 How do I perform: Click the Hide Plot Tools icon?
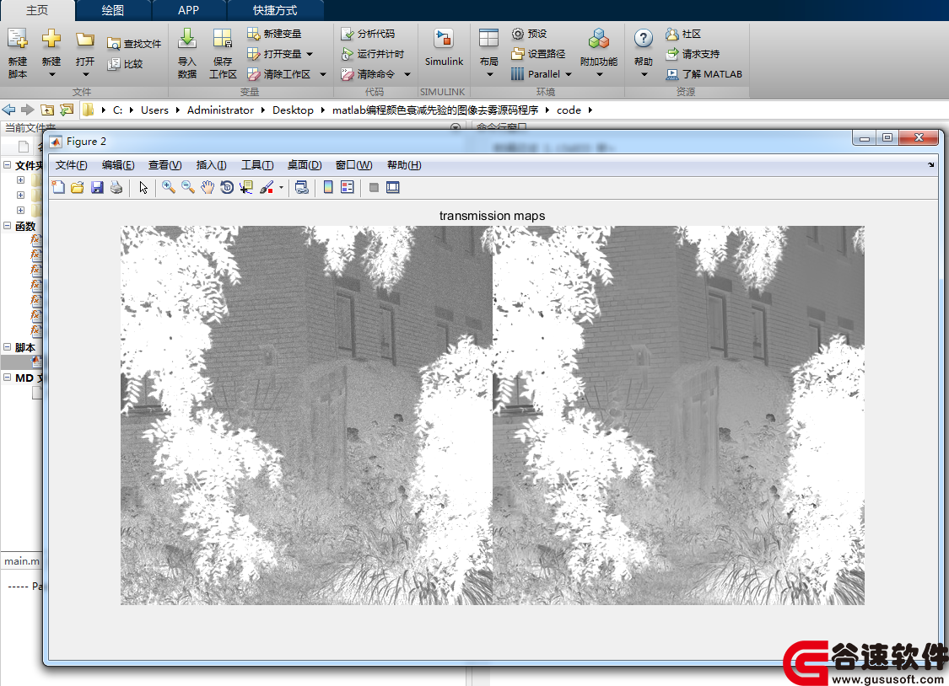click(374, 187)
